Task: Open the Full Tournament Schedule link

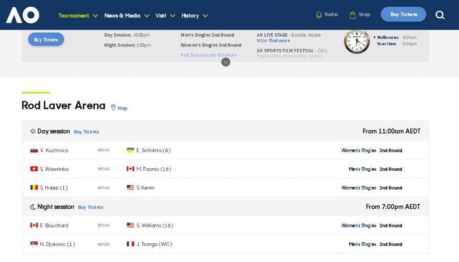Action: click(209, 55)
